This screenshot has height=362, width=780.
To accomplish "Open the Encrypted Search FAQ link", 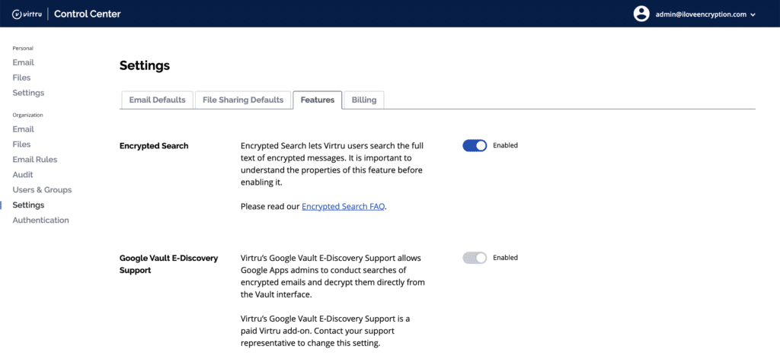I will 343,206.
